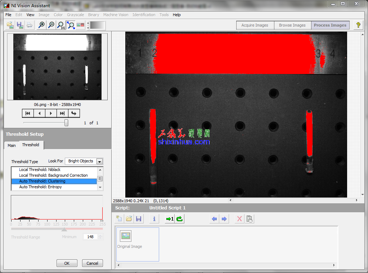The height and width of the screenshot is (273, 368).
Task: Jump to the first image in browser
Action: (28, 114)
